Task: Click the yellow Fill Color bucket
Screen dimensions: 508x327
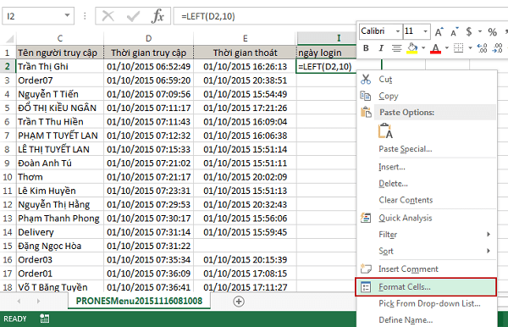Action: pos(412,48)
